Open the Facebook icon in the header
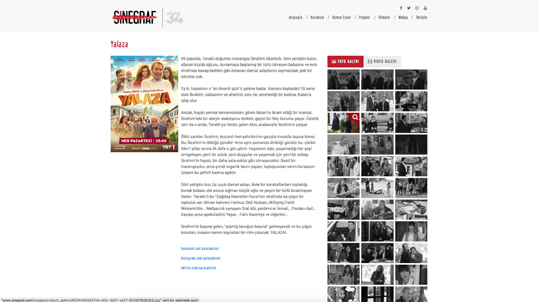Viewport: 539px width, 302px height. coord(401,8)
